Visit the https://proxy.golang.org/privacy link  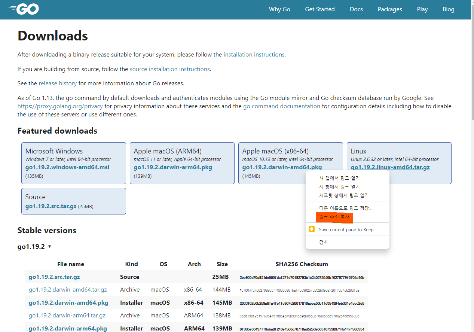coord(60,106)
